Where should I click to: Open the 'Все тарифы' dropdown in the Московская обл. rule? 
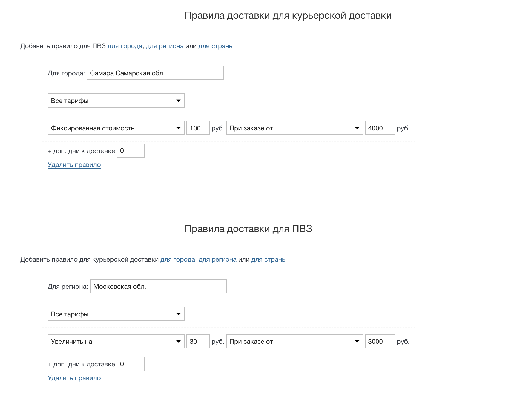116,314
